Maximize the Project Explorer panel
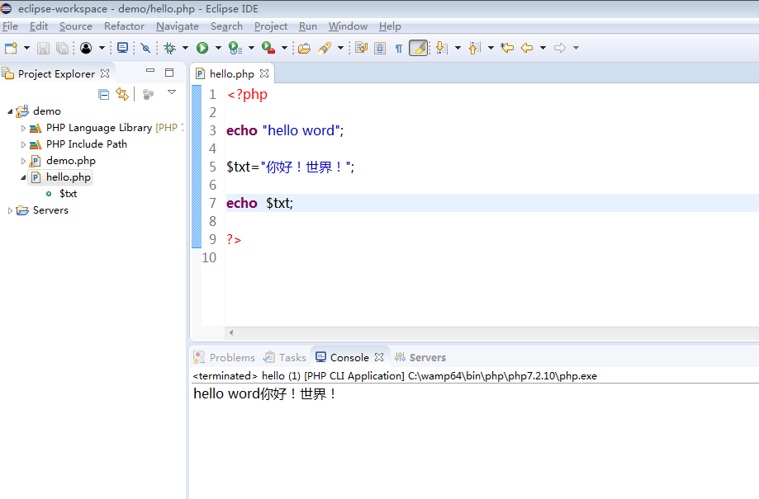This screenshot has width=759, height=499. coord(169,73)
